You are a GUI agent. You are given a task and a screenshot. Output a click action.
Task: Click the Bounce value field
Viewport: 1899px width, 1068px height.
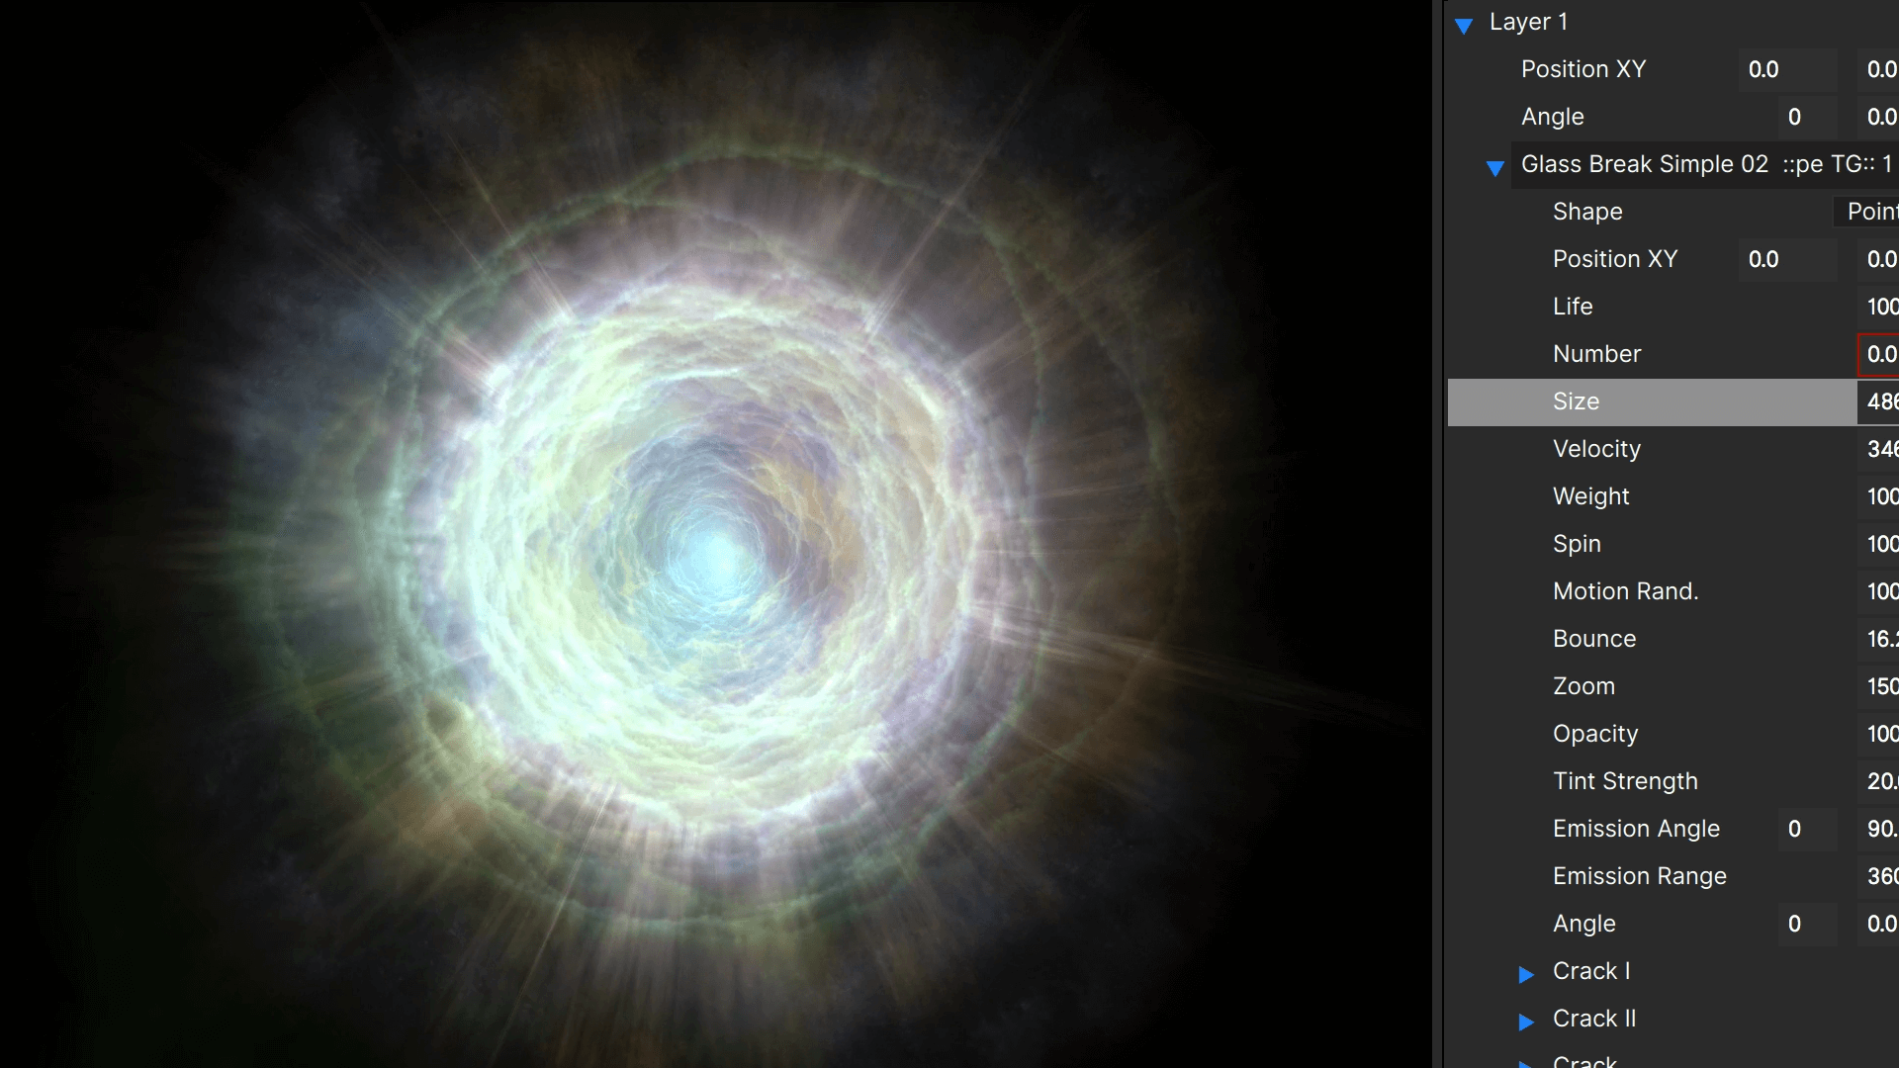click(x=1878, y=639)
